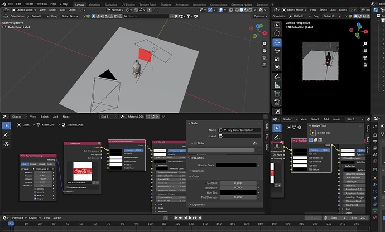This screenshot has height=232, width=385.
Task: Switch to the Shading workspace tab
Action: [166, 4]
